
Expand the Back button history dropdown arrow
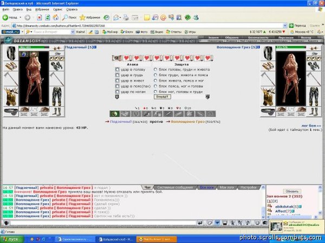21,18
